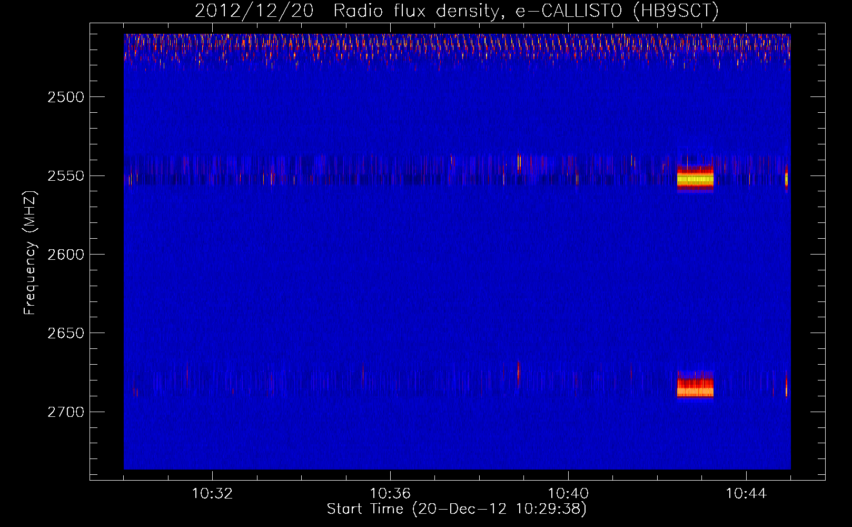Click the "Start Time (20-Dec-12 10:29:38)" axis label
The height and width of the screenshot is (527, 852).
click(x=457, y=509)
